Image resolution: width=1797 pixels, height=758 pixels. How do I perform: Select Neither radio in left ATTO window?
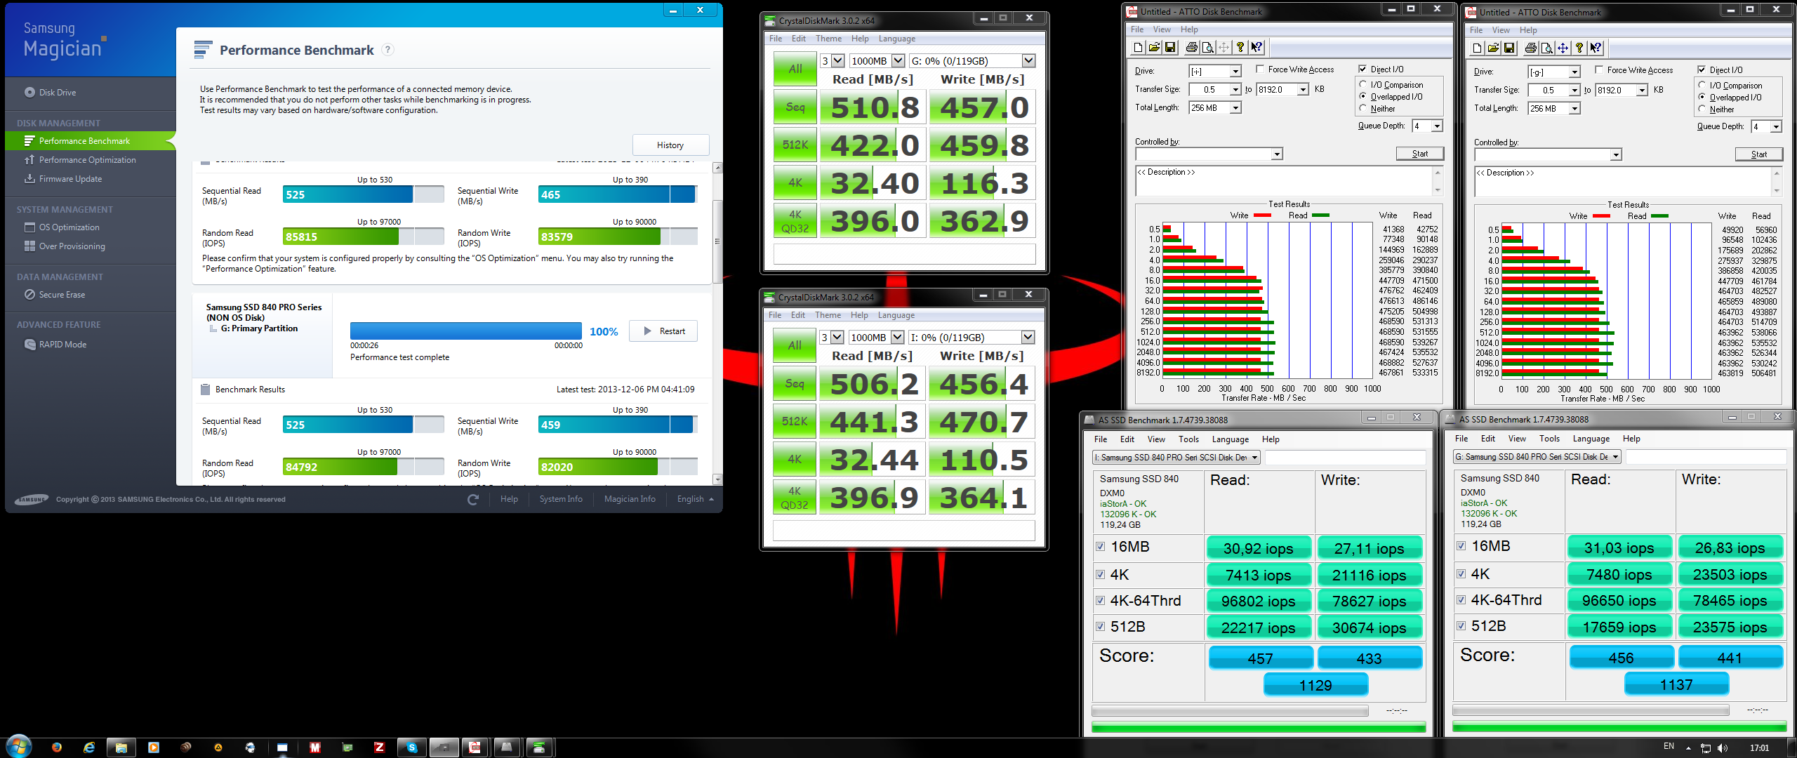tap(1363, 108)
